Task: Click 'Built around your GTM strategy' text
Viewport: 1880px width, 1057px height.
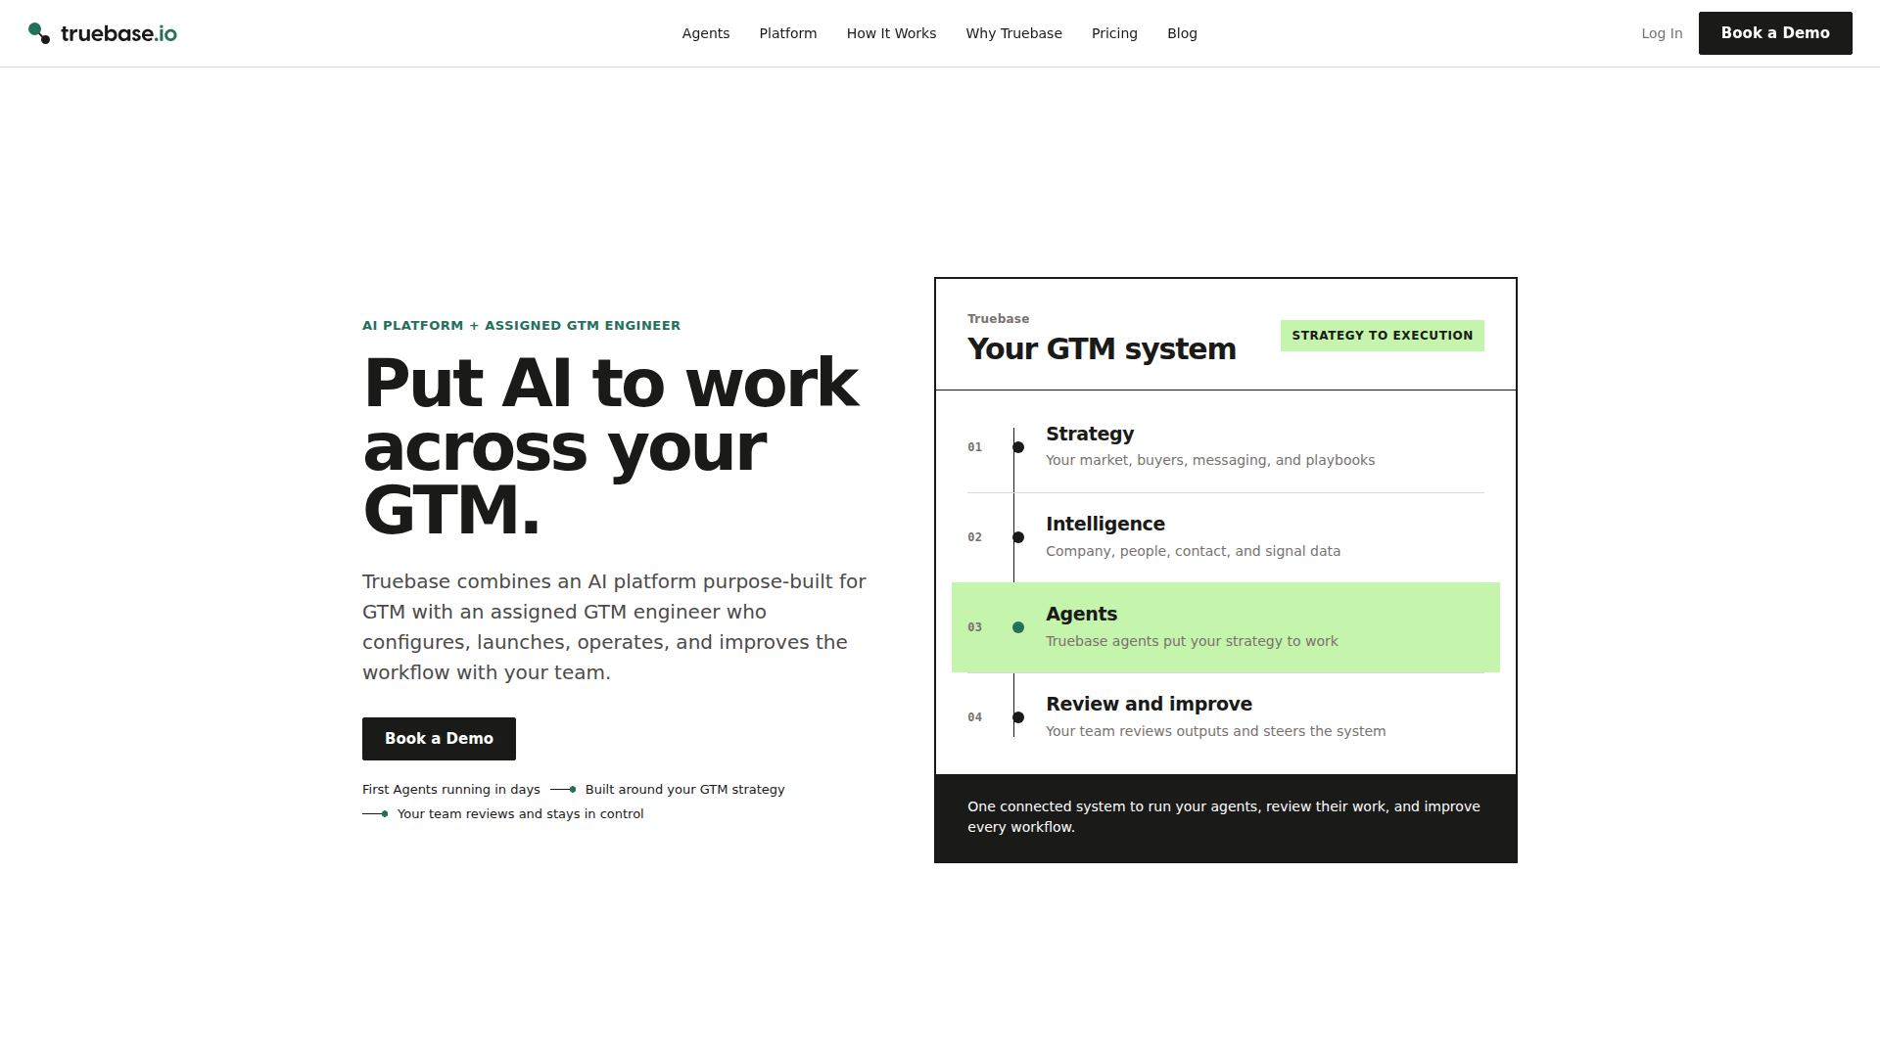Action: (x=685, y=790)
